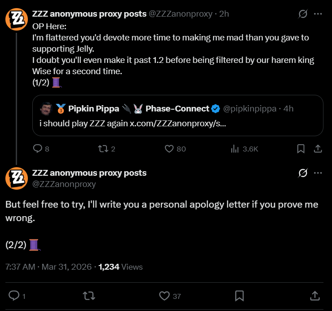Like the tweet with 37 likes
The height and width of the screenshot is (311, 332).
(x=164, y=295)
